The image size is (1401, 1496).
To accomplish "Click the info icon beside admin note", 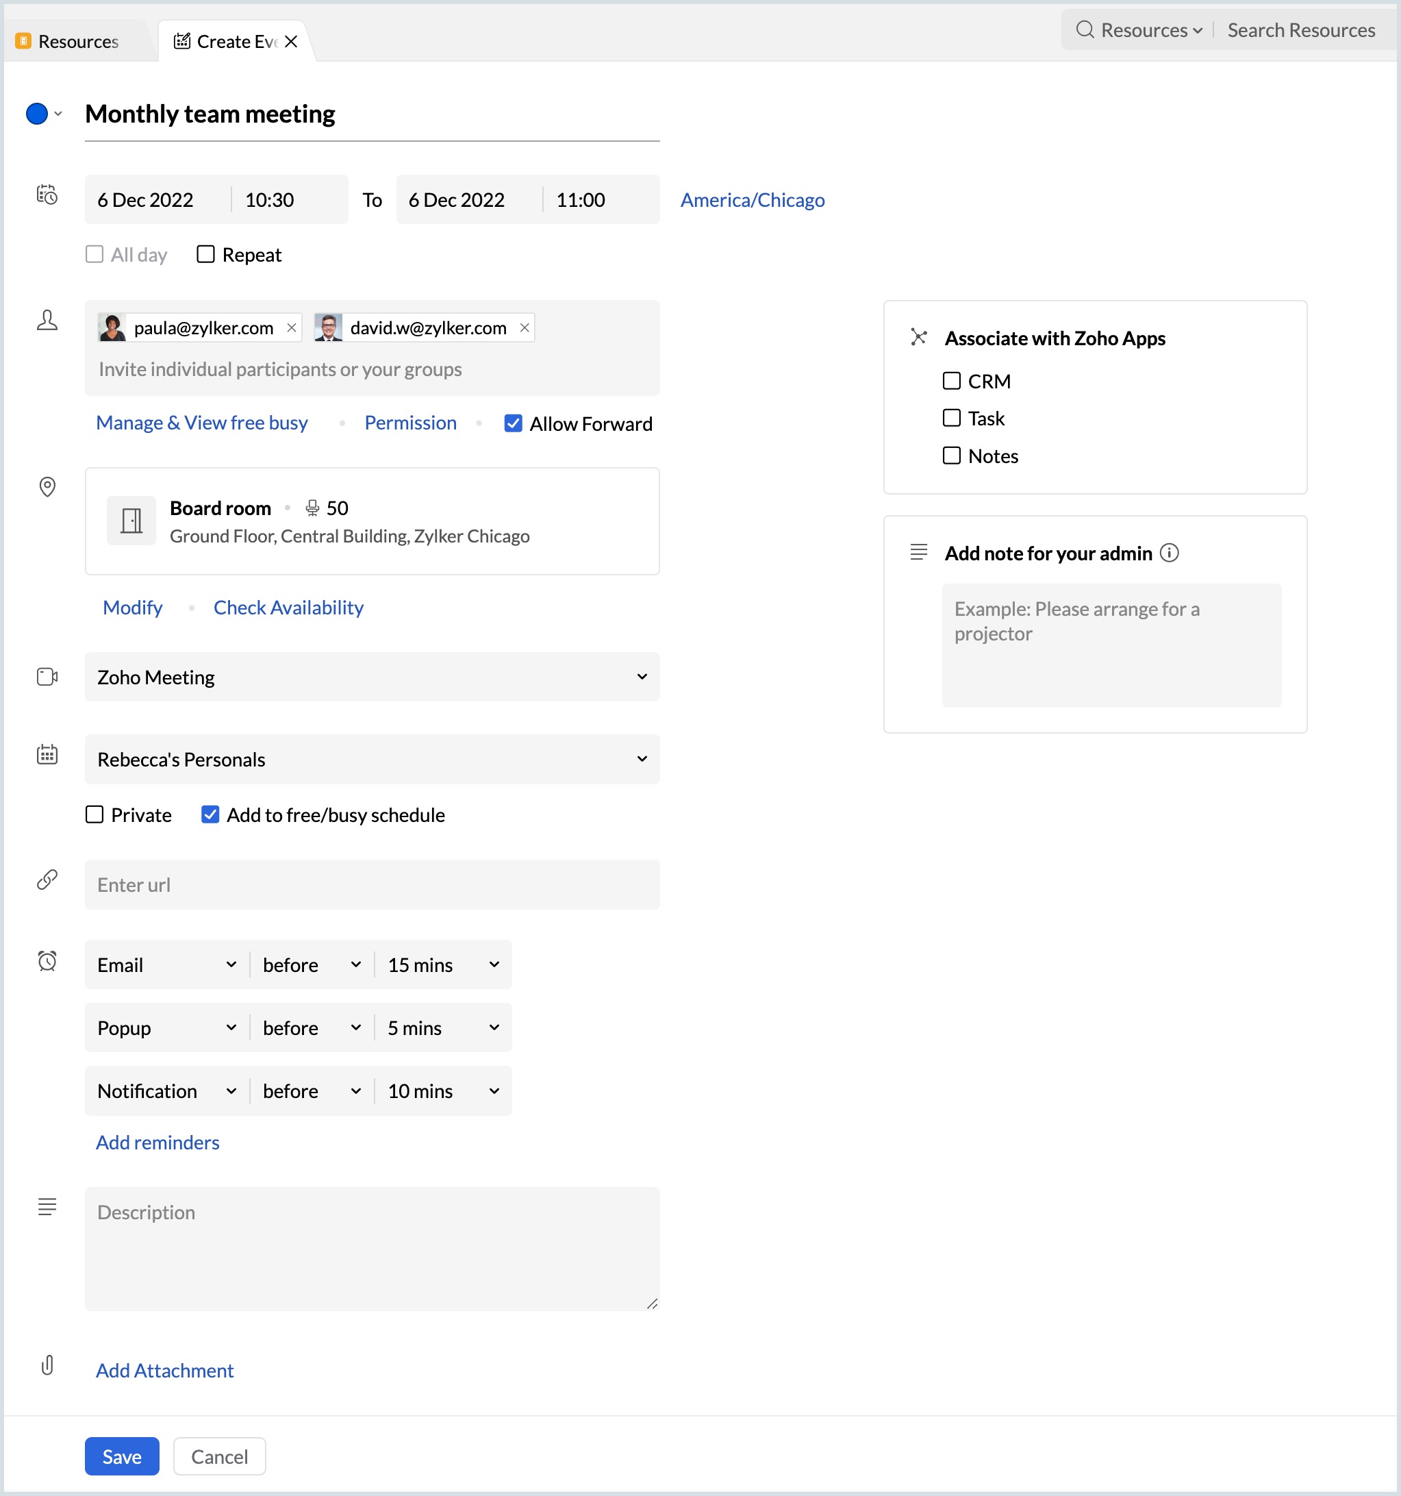I will pyautogui.click(x=1168, y=553).
